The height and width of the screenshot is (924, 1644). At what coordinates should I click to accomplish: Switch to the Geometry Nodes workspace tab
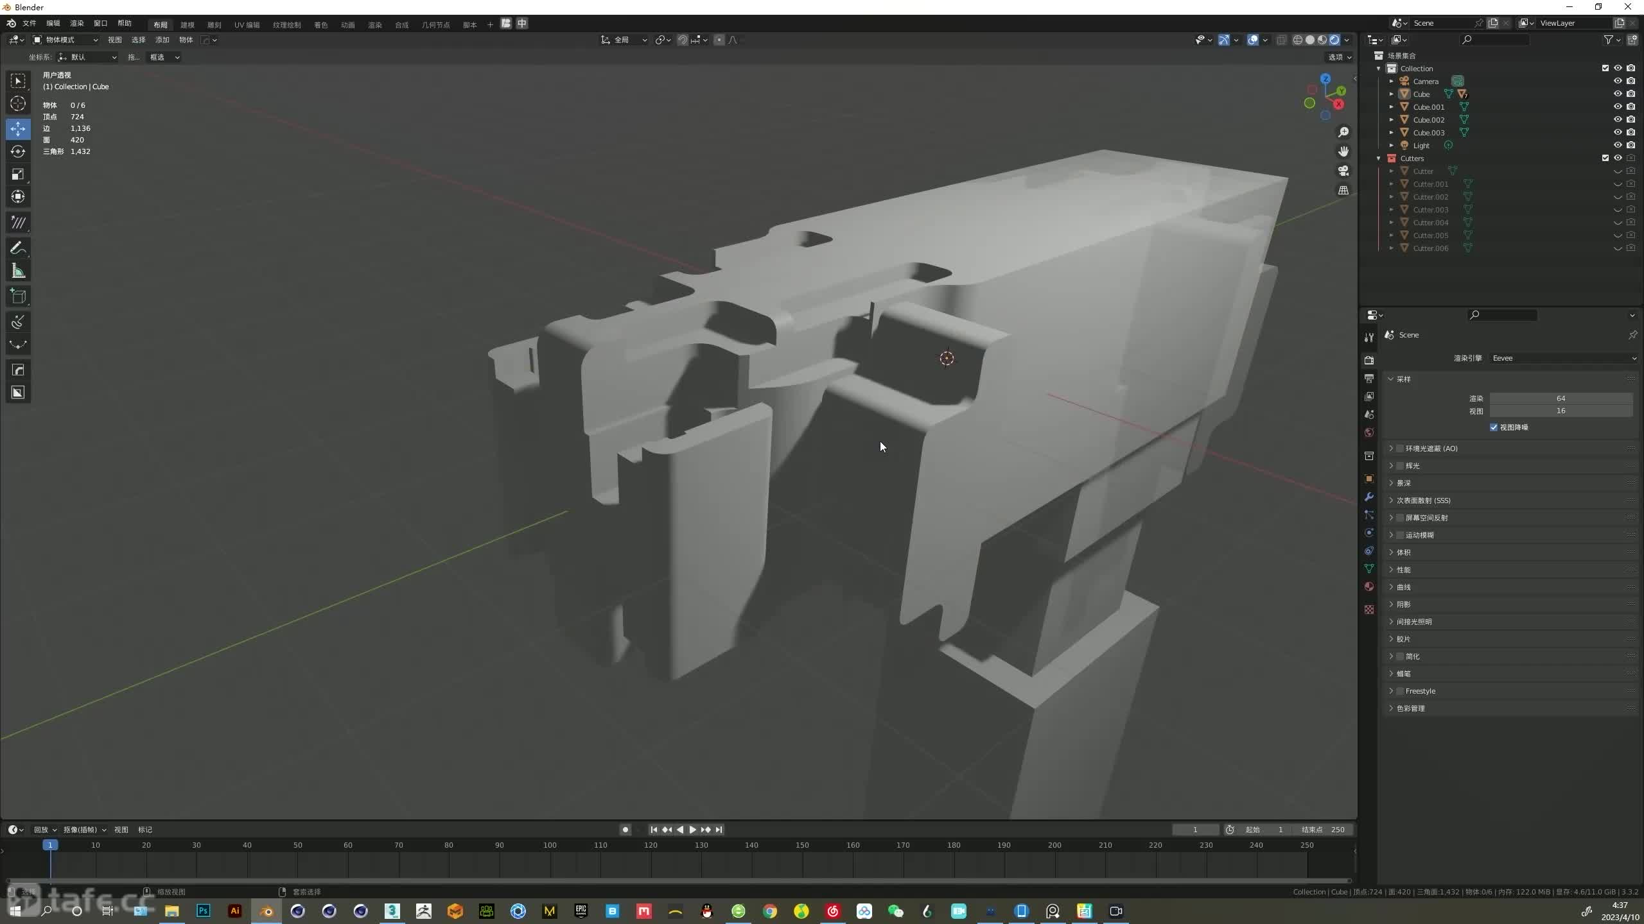click(x=435, y=25)
